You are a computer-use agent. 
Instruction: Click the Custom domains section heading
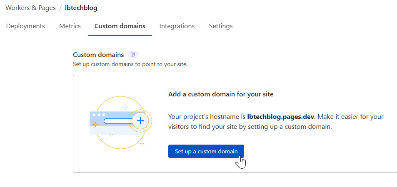pos(98,54)
